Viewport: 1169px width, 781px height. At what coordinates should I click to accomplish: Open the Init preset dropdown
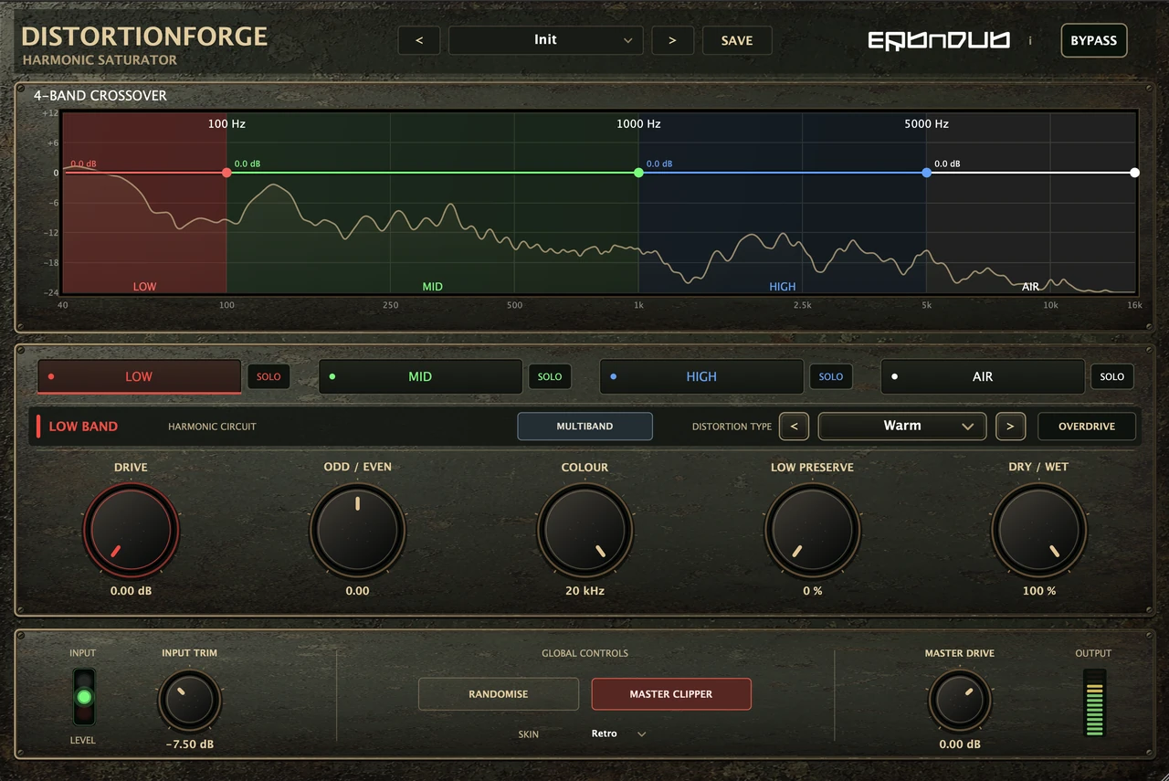coord(546,40)
